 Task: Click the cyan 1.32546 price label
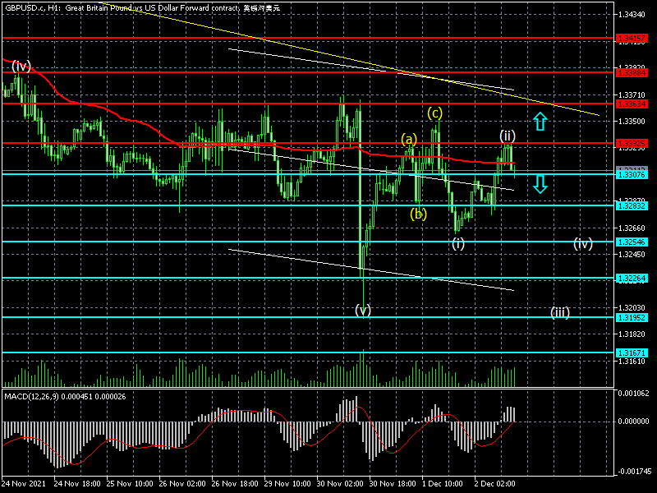tap(632, 242)
